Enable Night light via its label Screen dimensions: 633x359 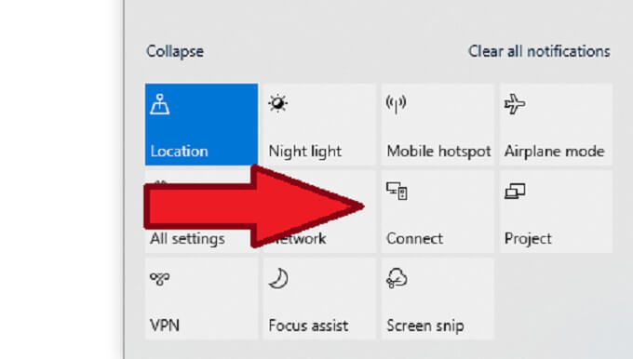304,152
